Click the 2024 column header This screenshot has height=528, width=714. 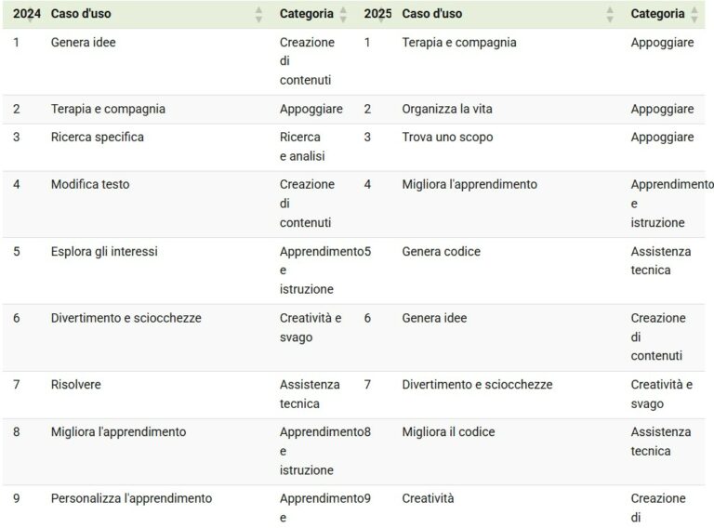click(26, 14)
